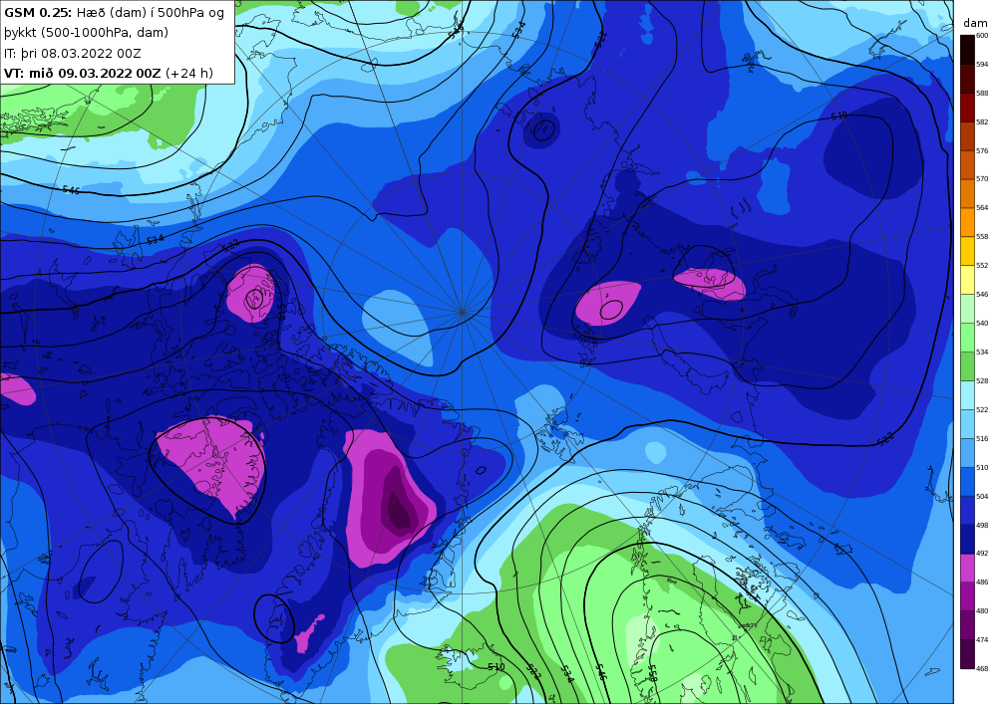The width and height of the screenshot is (997, 704).
Task: Pick the purple swatch between 480 and 486
Action: tap(966, 596)
